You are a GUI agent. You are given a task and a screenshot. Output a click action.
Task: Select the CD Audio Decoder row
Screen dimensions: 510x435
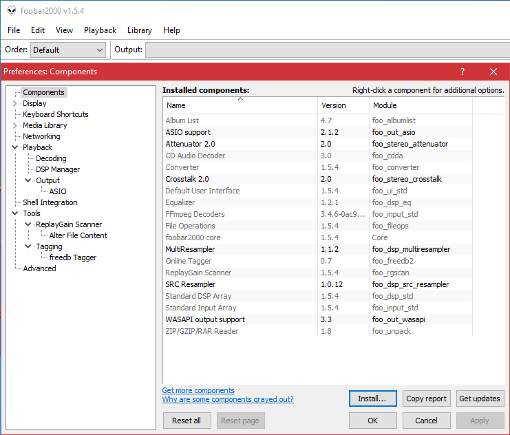(x=318, y=156)
